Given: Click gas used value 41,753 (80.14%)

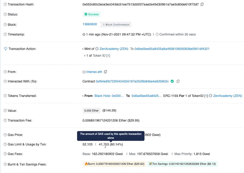Looking at the screenshot, I should [x=111, y=144].
